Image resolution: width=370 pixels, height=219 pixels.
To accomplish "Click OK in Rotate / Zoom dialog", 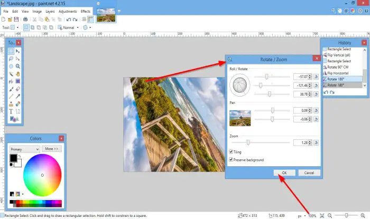I will tap(284, 173).
